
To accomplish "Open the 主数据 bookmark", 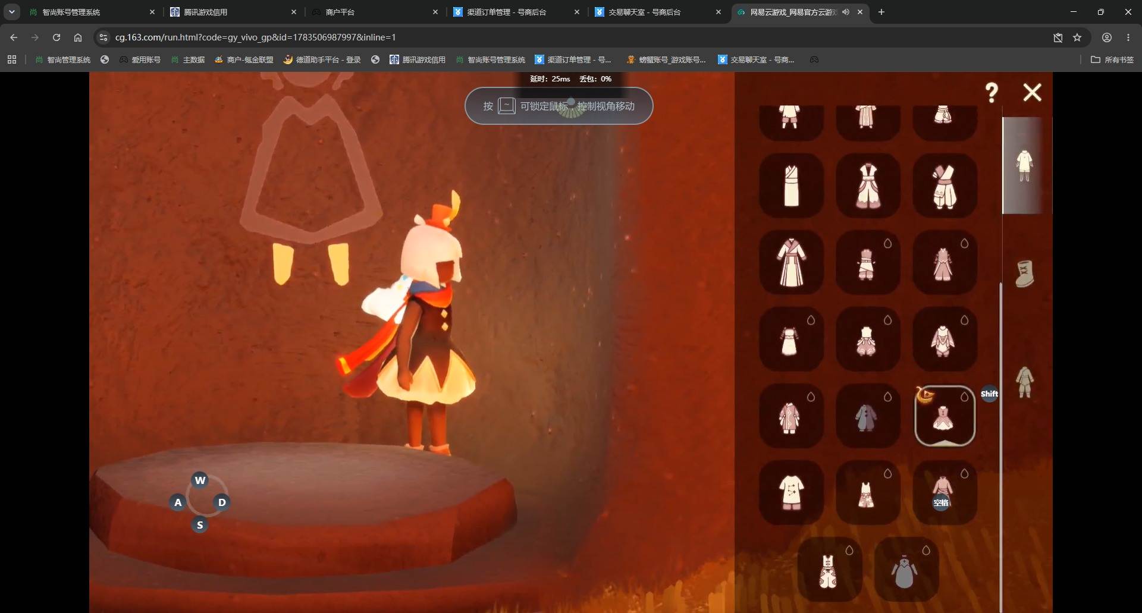I will 188,59.
